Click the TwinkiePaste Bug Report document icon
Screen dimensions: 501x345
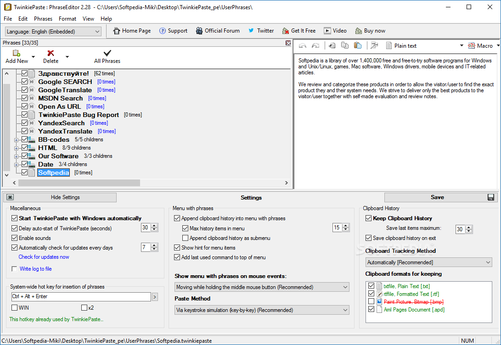pyautogui.click(x=32, y=115)
